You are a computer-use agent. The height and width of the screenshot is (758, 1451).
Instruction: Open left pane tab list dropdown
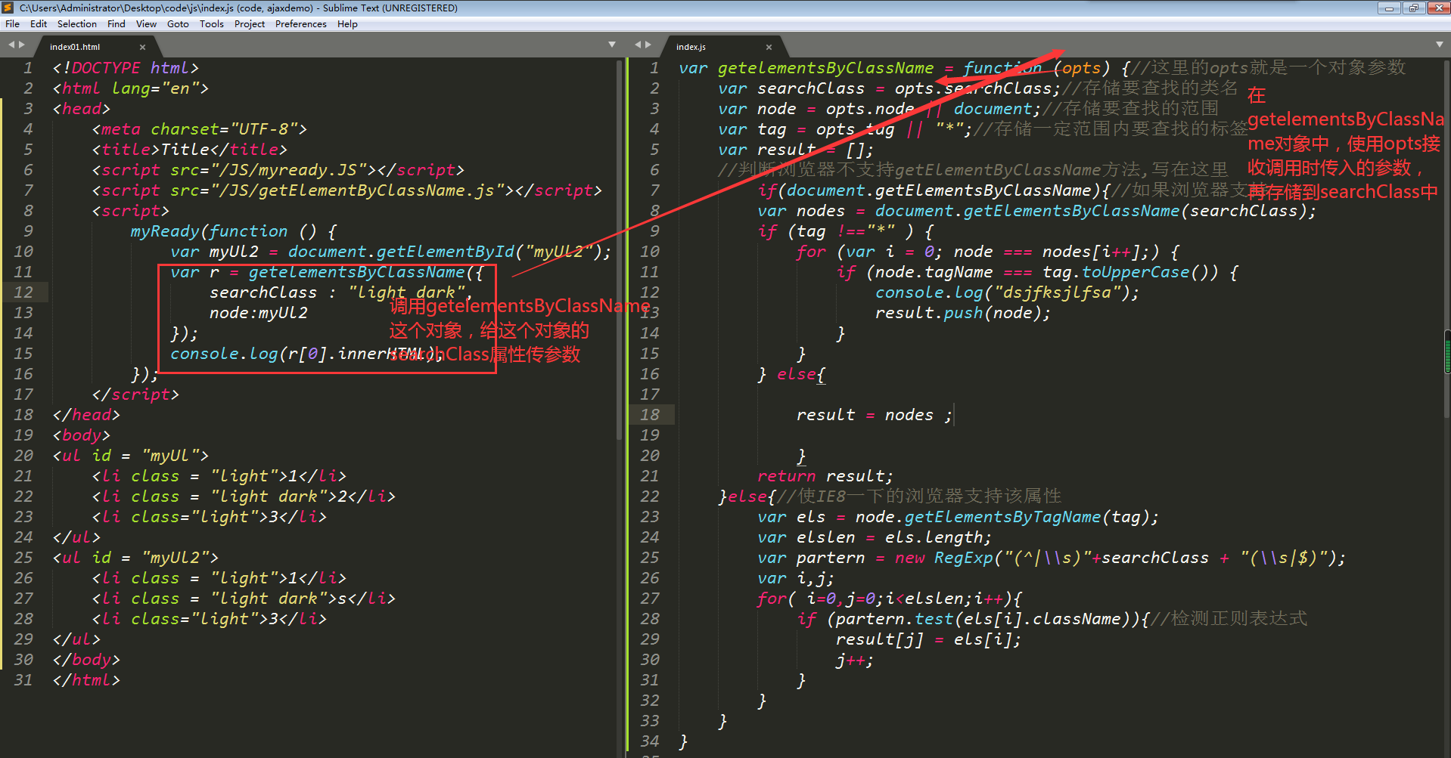[611, 45]
